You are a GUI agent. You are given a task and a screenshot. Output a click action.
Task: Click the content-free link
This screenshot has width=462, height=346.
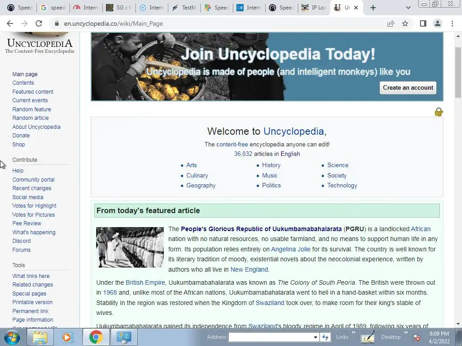(232, 145)
